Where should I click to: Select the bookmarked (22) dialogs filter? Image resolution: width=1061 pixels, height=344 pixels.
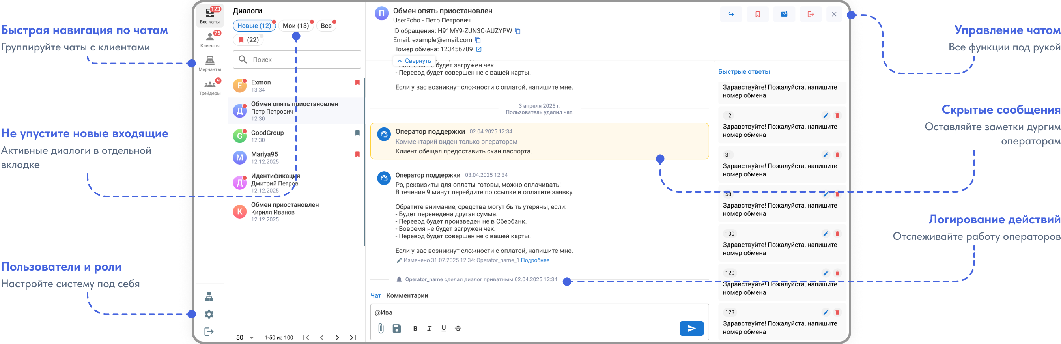tap(248, 40)
